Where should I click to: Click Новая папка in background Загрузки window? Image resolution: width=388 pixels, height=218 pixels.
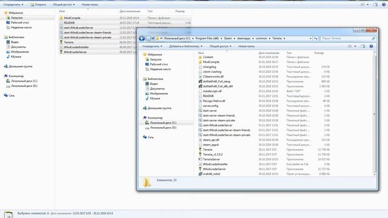(x=90, y=4)
